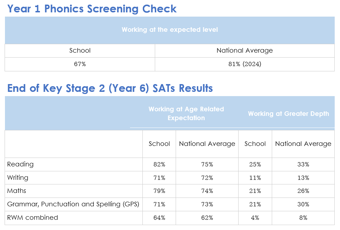Click the 33% Reading greater depth national cell

tap(303, 164)
